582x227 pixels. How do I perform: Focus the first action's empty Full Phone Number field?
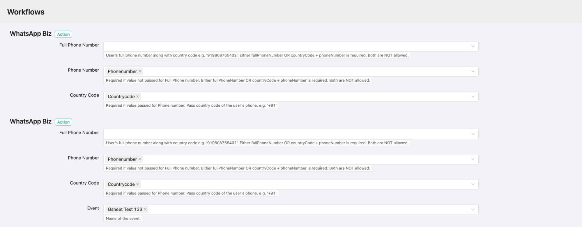pos(285,46)
